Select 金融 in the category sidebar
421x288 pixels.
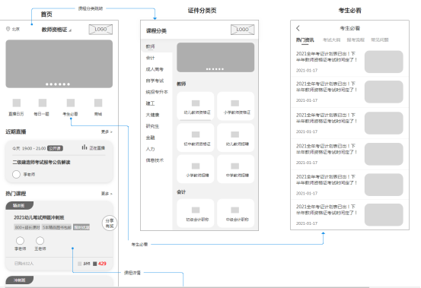pyautogui.click(x=151, y=138)
